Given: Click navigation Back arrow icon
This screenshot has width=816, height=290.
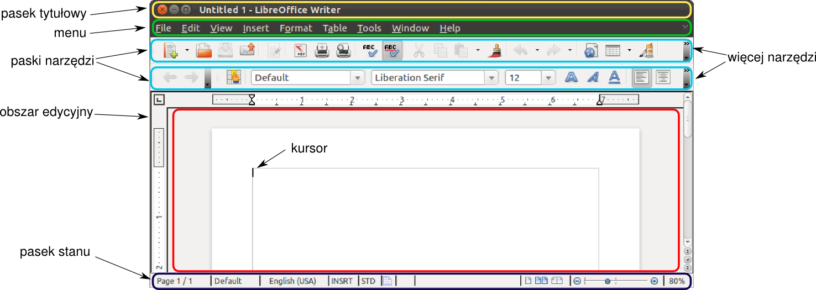Looking at the screenshot, I should pyautogui.click(x=170, y=78).
